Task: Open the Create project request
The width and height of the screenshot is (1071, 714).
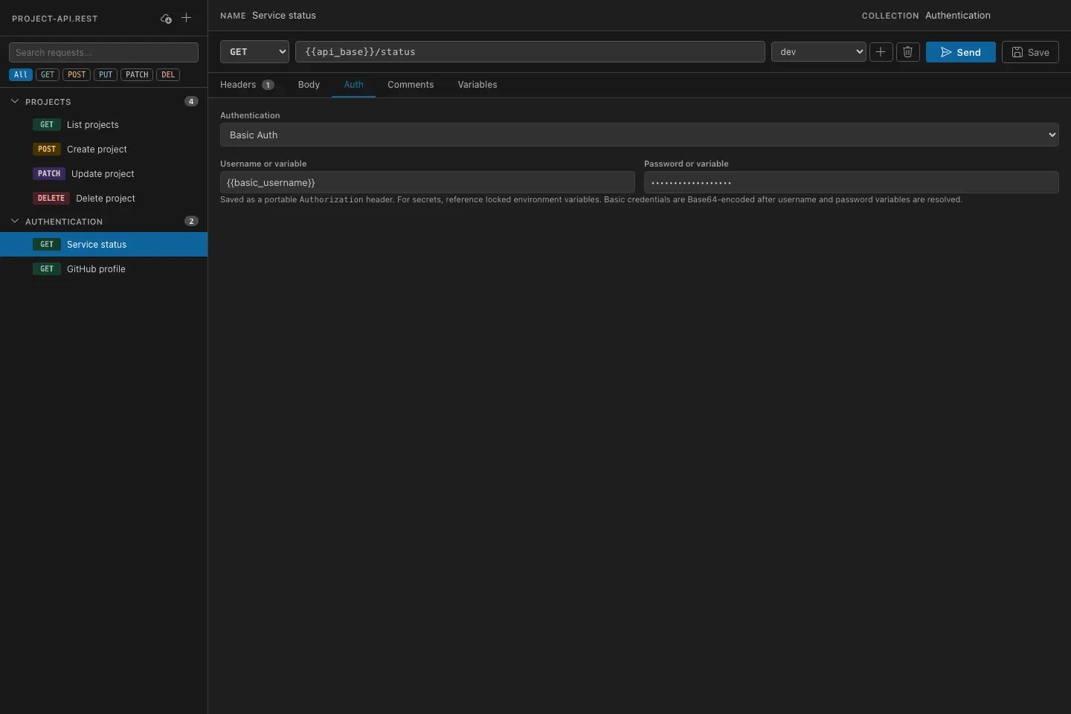Action: [x=103, y=149]
